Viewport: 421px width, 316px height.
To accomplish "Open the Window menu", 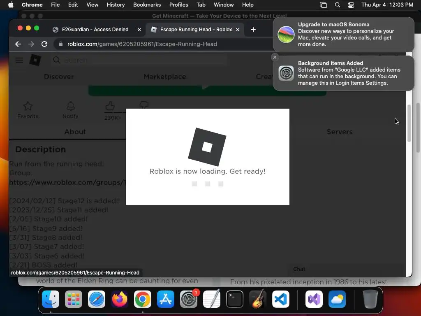I will click(x=224, y=5).
